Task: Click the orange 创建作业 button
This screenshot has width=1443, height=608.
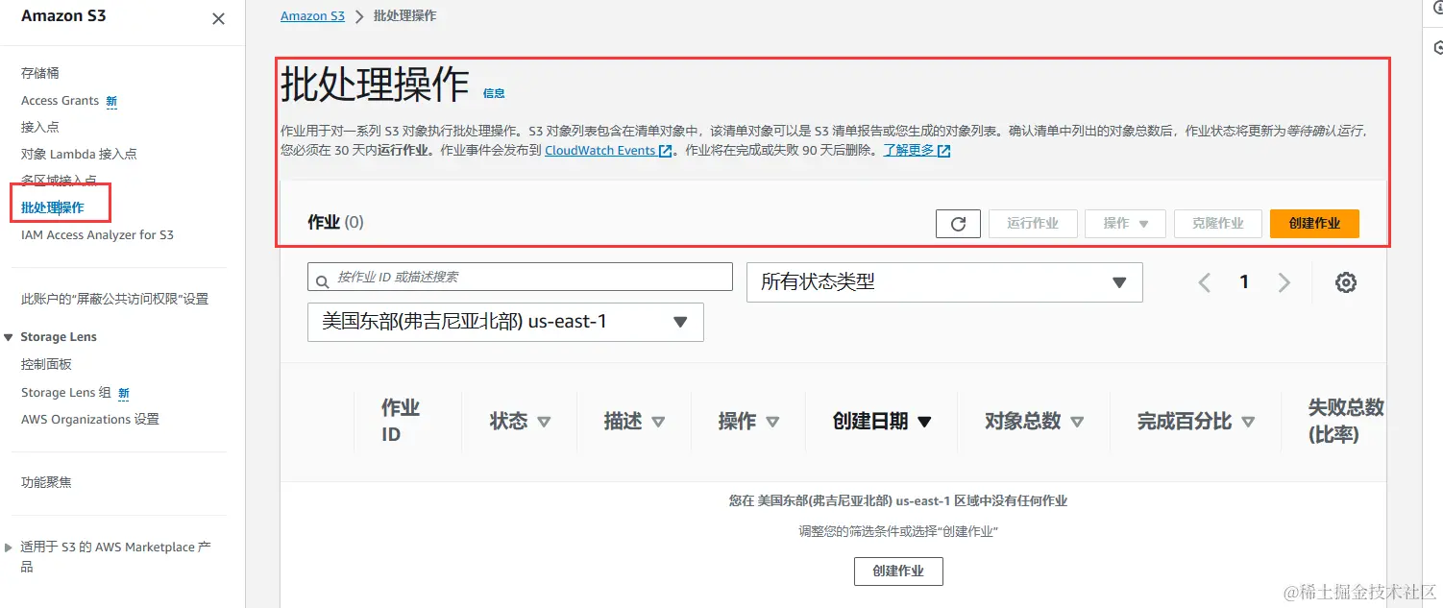Action: click(x=1314, y=224)
